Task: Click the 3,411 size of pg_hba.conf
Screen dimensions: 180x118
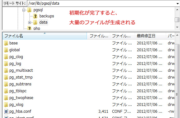Action: pyautogui.click(x=103, y=111)
